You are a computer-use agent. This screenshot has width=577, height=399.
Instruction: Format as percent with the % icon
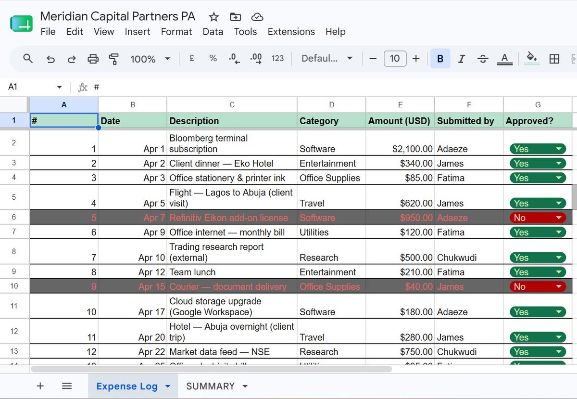point(213,58)
